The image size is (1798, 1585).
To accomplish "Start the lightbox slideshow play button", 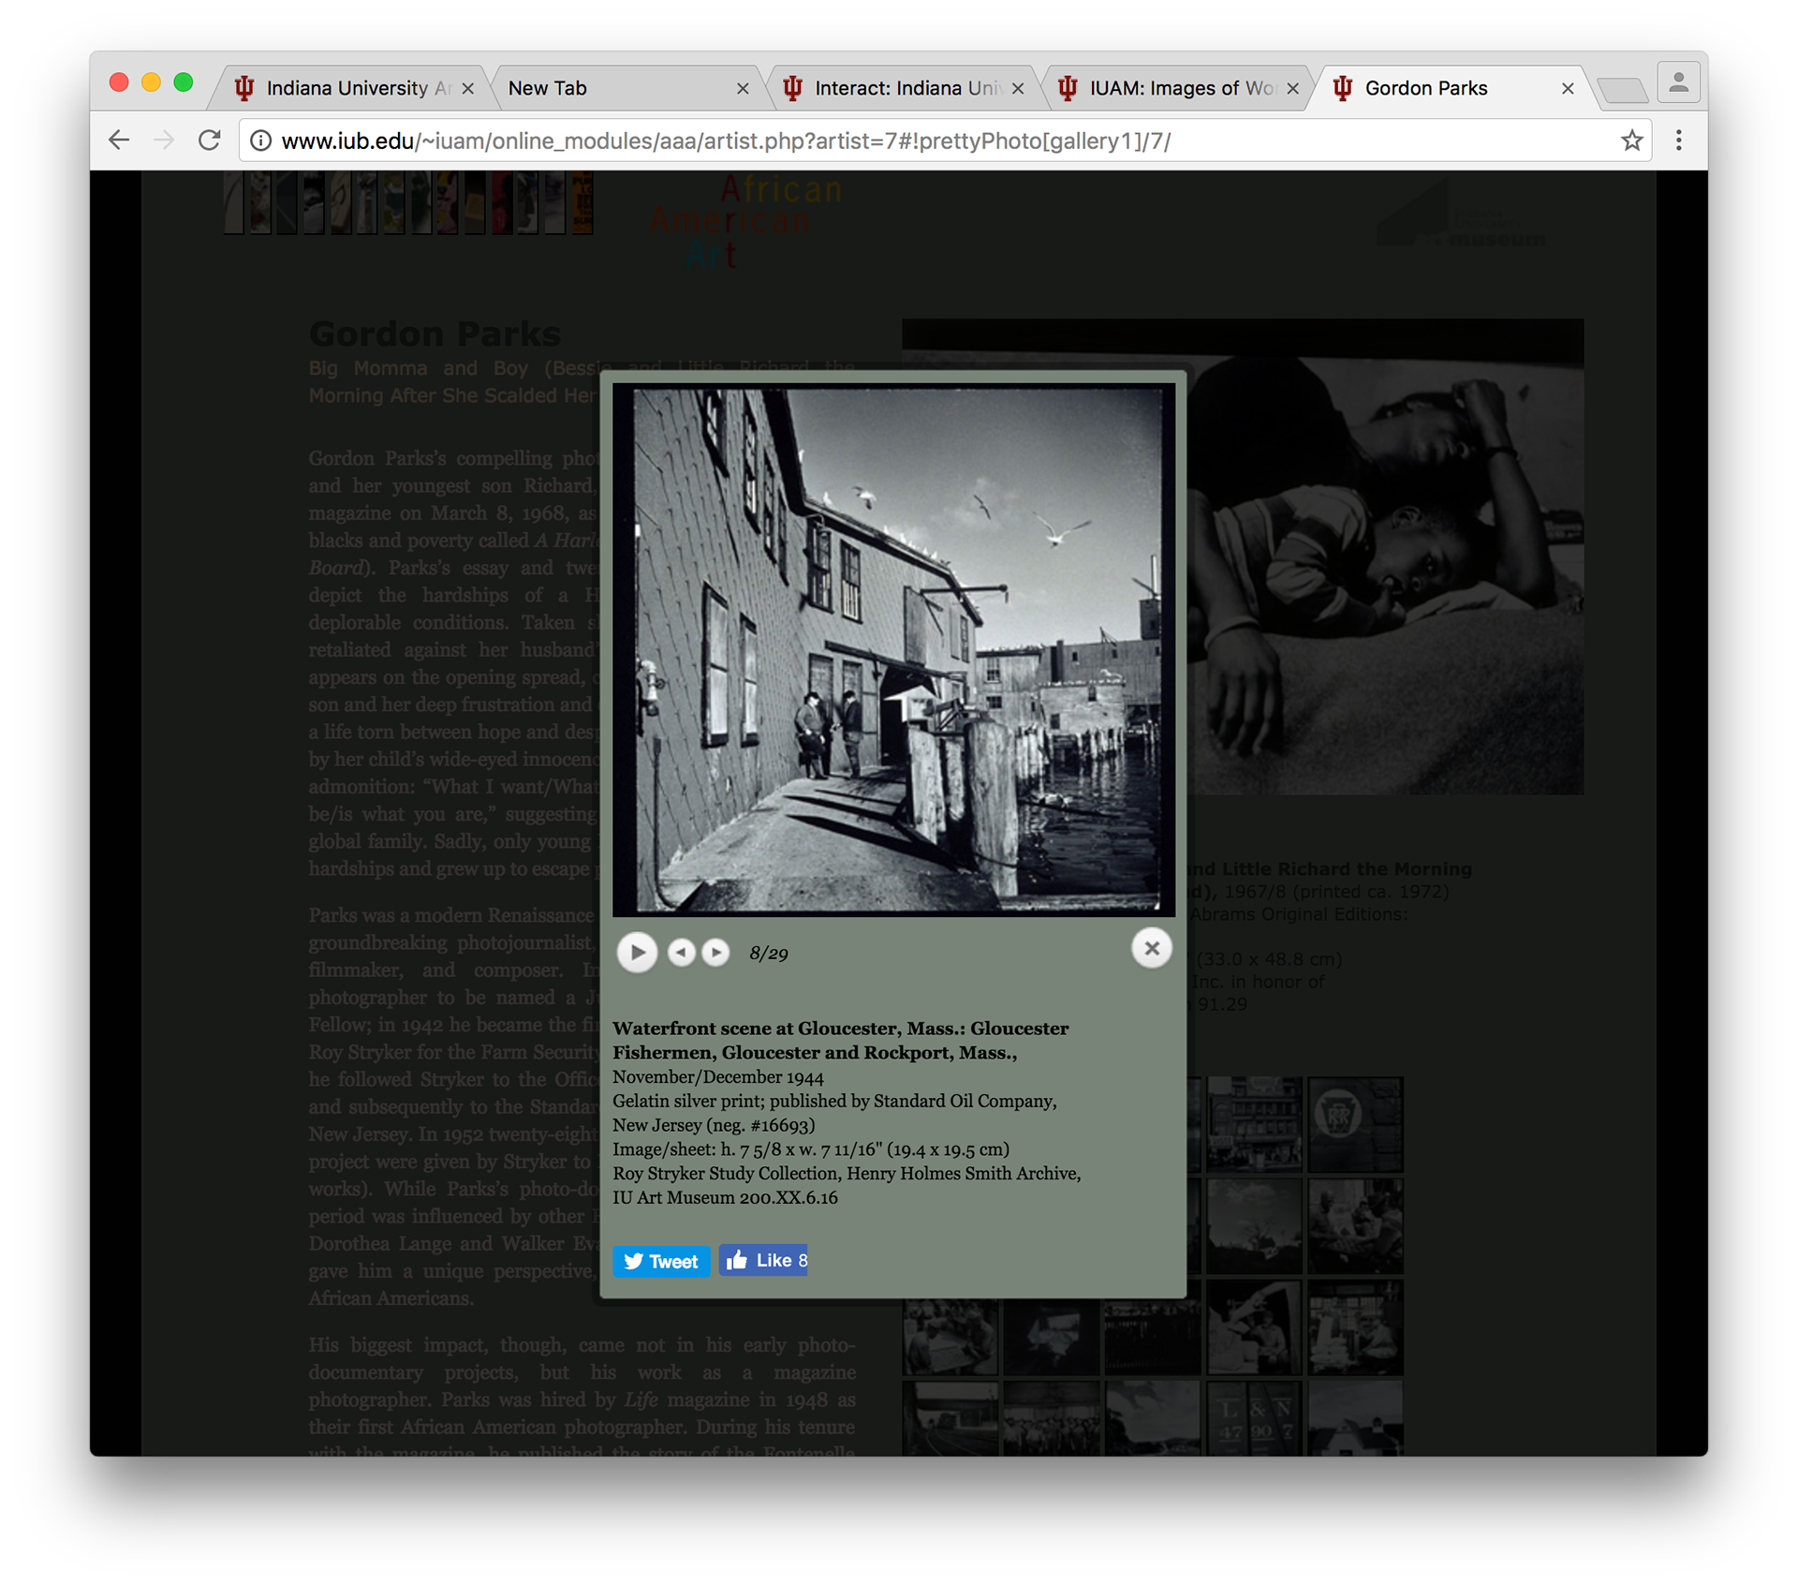I will (637, 952).
